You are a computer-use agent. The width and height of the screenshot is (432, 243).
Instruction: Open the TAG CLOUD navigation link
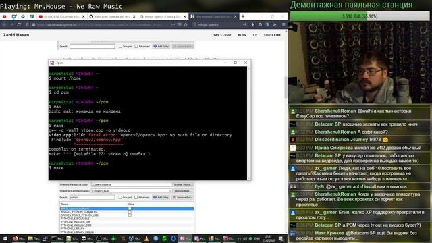pos(222,35)
